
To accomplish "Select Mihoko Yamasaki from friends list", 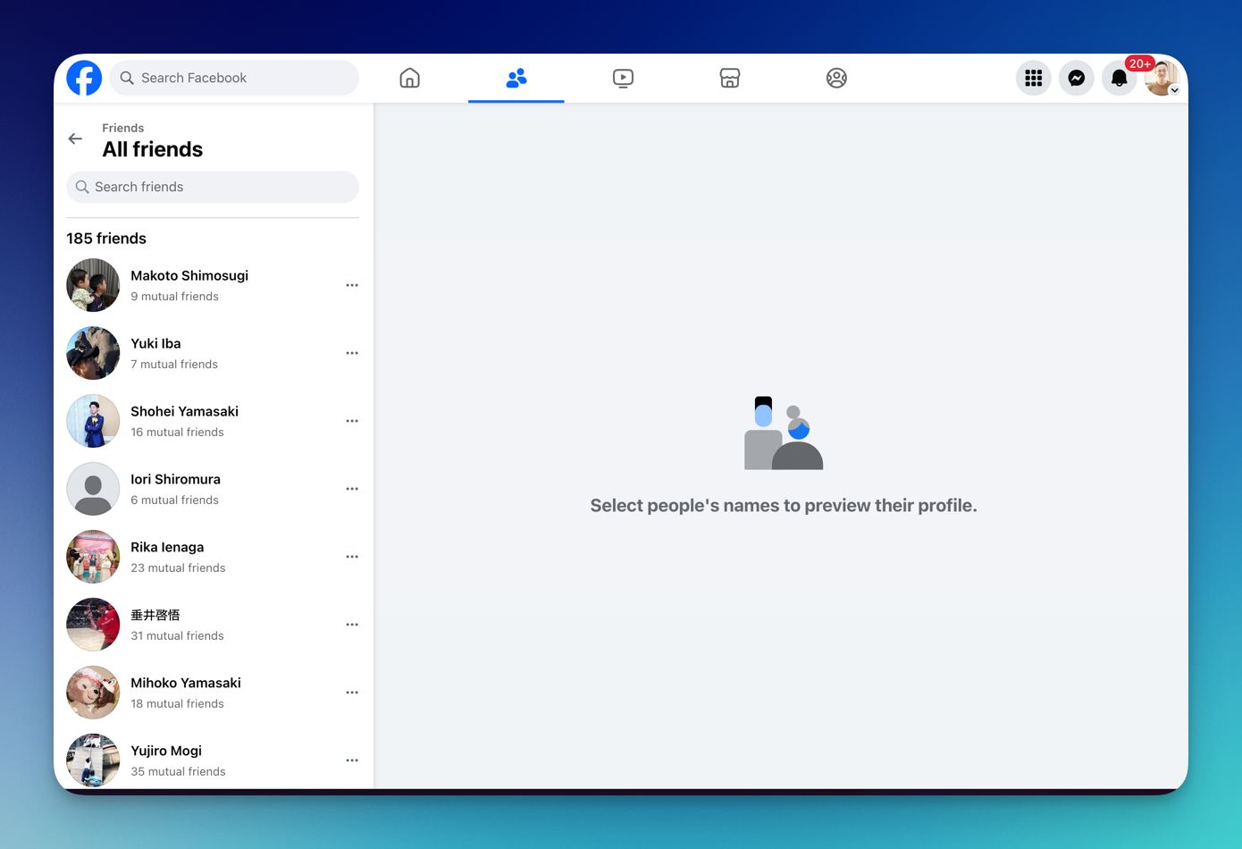I will pyautogui.click(x=186, y=684).
